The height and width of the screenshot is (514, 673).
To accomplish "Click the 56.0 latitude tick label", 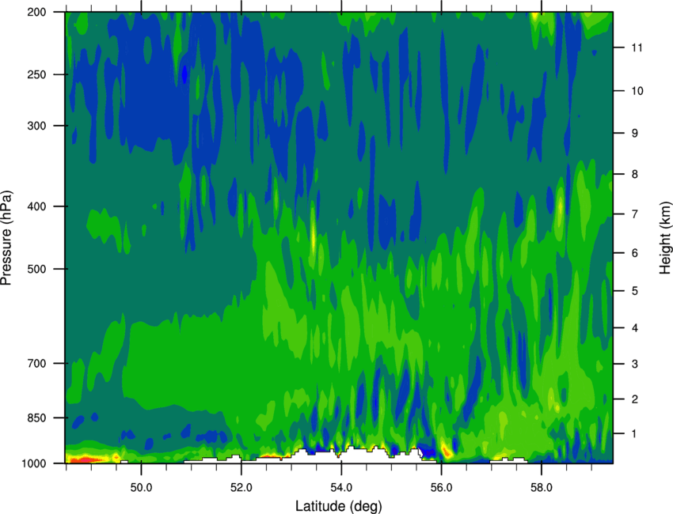I will coord(442,487).
